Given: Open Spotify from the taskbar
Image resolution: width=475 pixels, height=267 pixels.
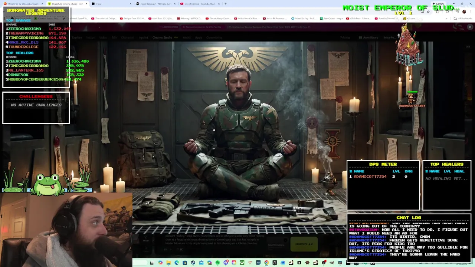Looking at the screenshot, I should tap(217, 263).
